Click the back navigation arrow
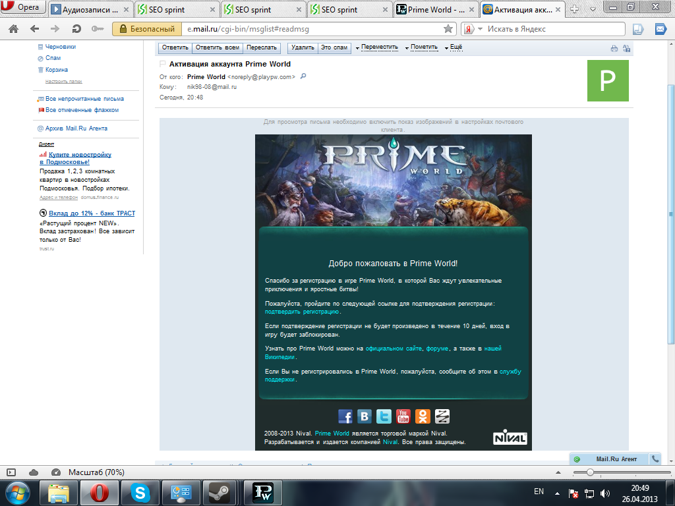This screenshot has width=675, height=506. (35, 29)
